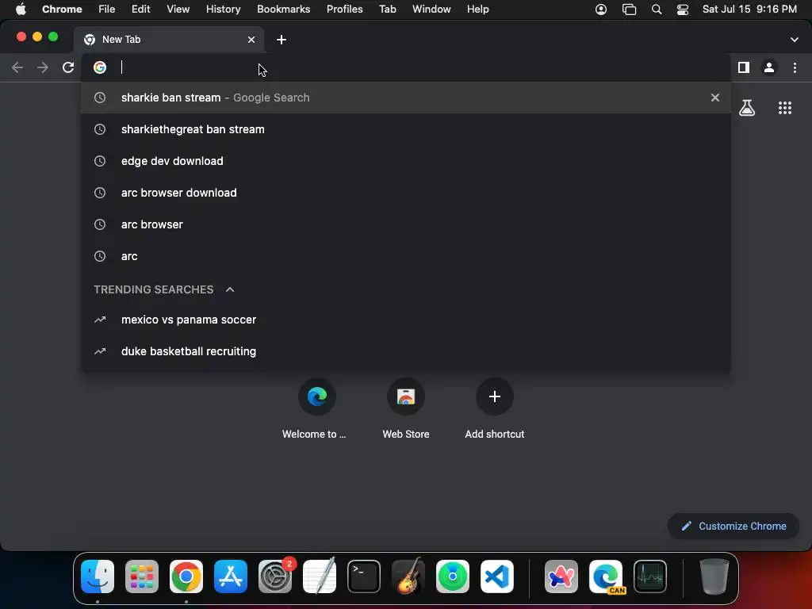Open App Store from the Dock
This screenshot has width=812, height=609.
point(231,576)
